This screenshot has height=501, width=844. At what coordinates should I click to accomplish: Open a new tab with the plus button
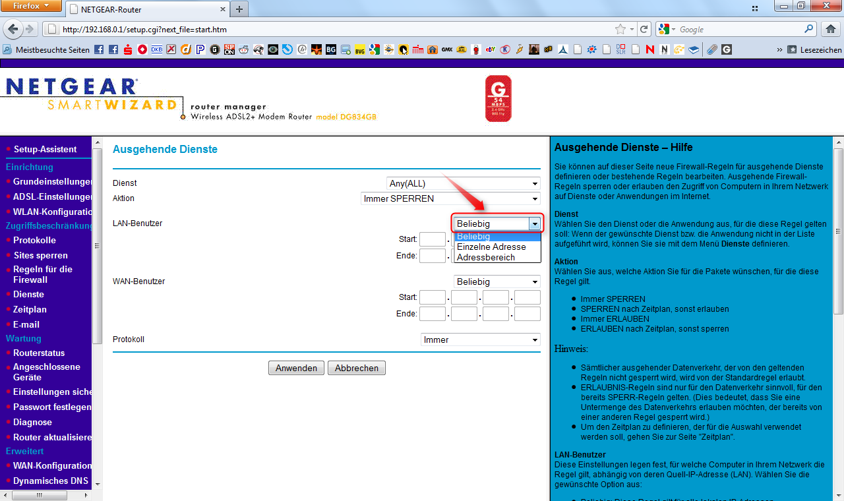pyautogui.click(x=239, y=9)
